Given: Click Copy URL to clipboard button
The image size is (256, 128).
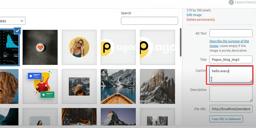Looking at the screenshot, I should (226, 119).
